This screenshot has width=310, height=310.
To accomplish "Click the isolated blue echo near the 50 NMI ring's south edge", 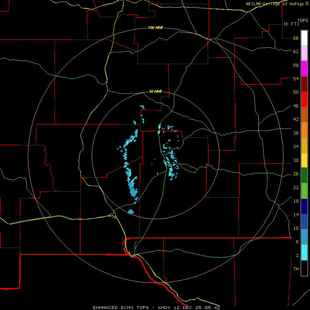I will pos(131,211).
